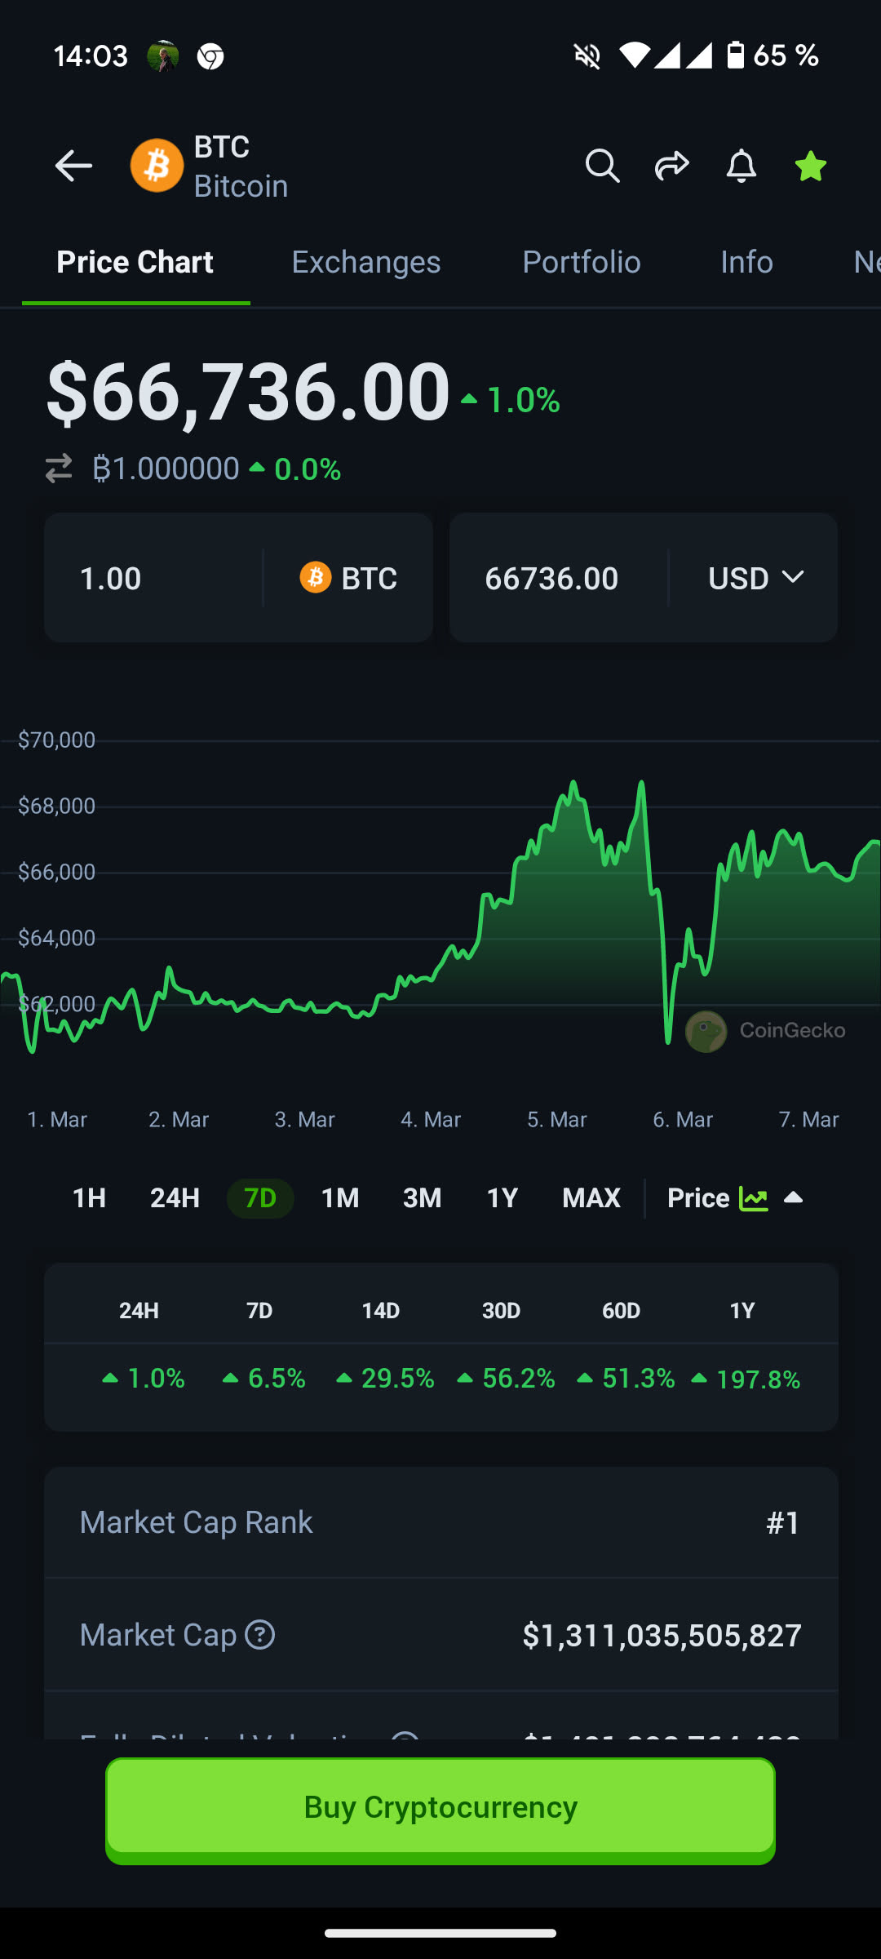Switch to the Exchanges tab
Viewport: 881px width, 1959px height.
point(365,262)
